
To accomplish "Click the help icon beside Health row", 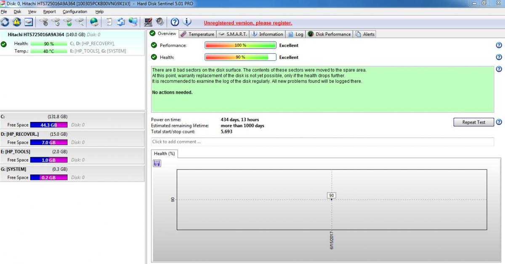I will (499, 57).
